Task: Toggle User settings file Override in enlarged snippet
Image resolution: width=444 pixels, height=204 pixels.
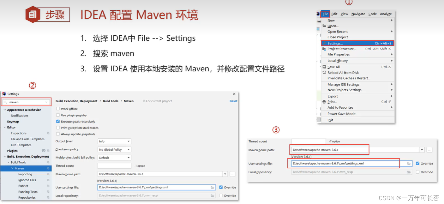Action: pos(418,163)
